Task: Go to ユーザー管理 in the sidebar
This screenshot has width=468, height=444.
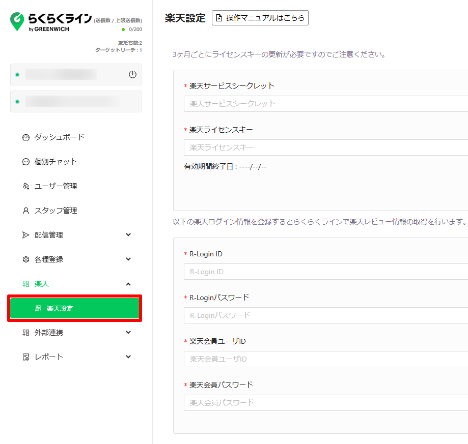Action: click(x=75, y=186)
